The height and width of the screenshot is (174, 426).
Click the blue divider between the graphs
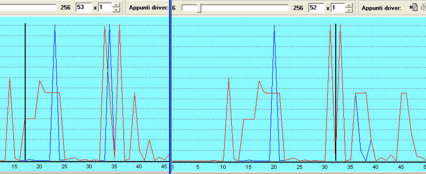170,87
